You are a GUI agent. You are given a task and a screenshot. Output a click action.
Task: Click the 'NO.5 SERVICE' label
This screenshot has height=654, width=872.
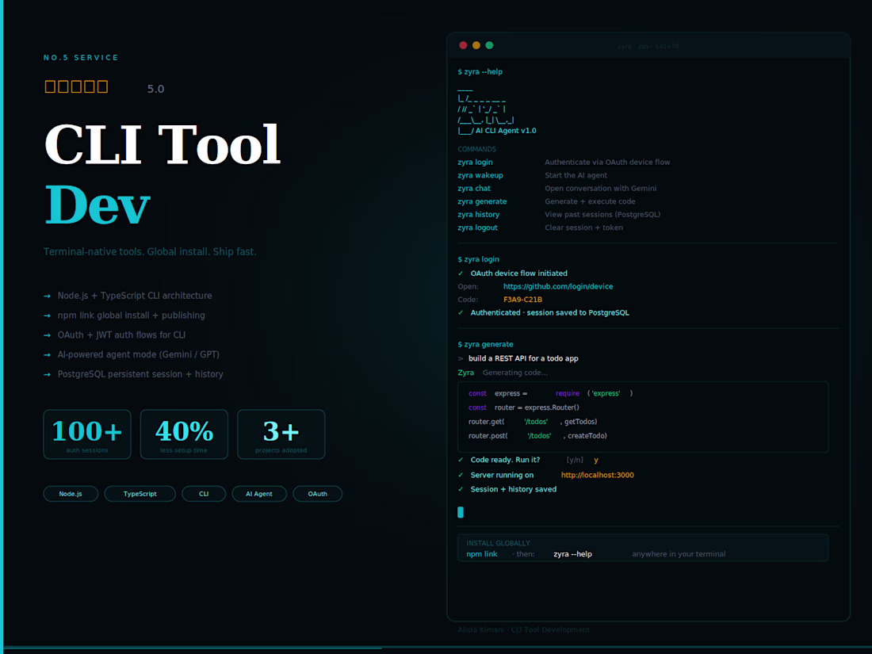[81, 58]
